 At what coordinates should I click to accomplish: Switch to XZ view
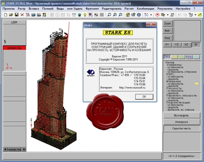pos(186,45)
